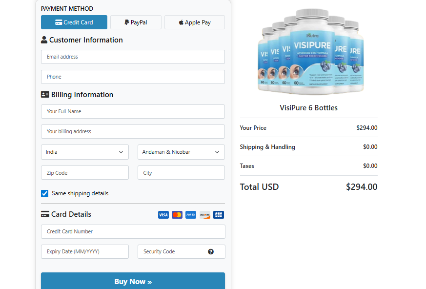Click the JCB card logo
The image size is (426, 289).
point(219,215)
